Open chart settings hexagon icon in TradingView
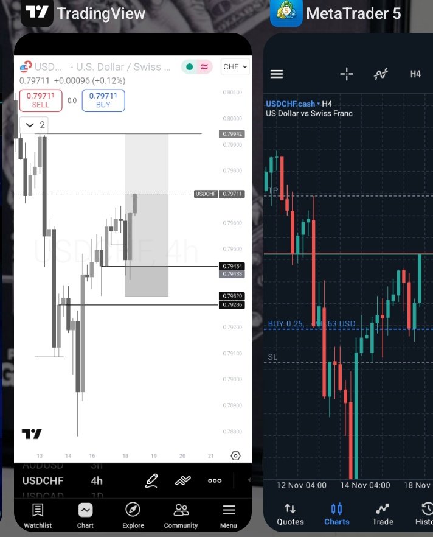 tap(235, 456)
